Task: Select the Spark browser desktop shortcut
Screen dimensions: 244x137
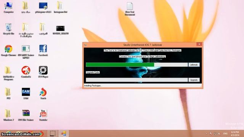Action: (43, 94)
